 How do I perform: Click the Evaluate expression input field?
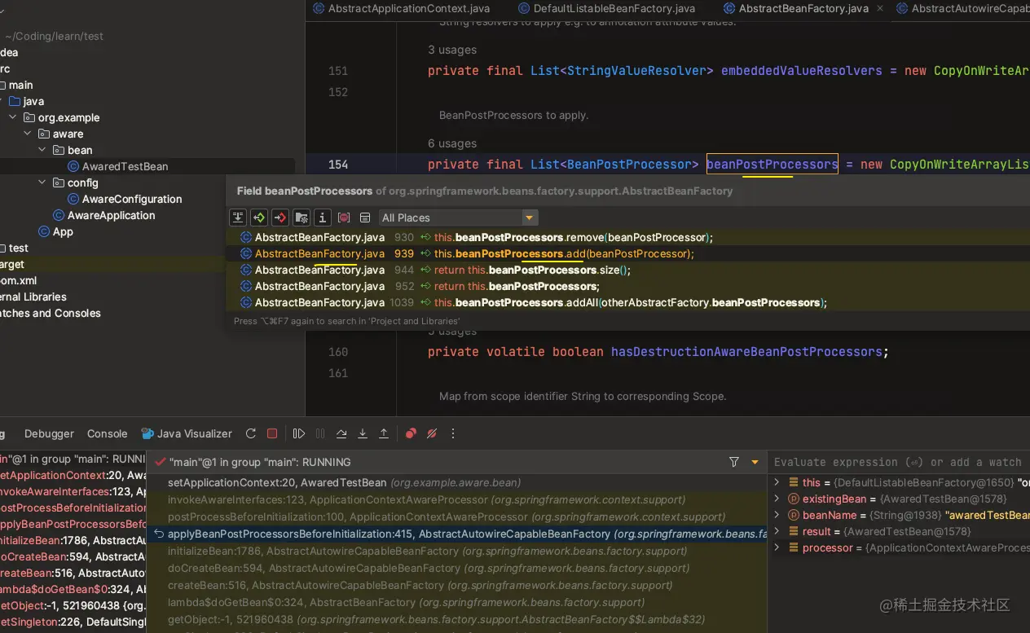pos(899,462)
